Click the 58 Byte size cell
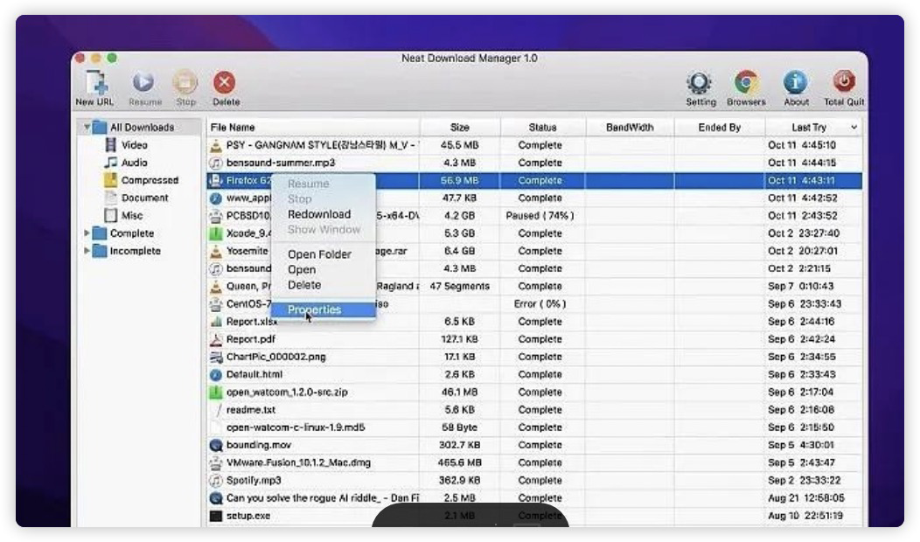 point(459,427)
